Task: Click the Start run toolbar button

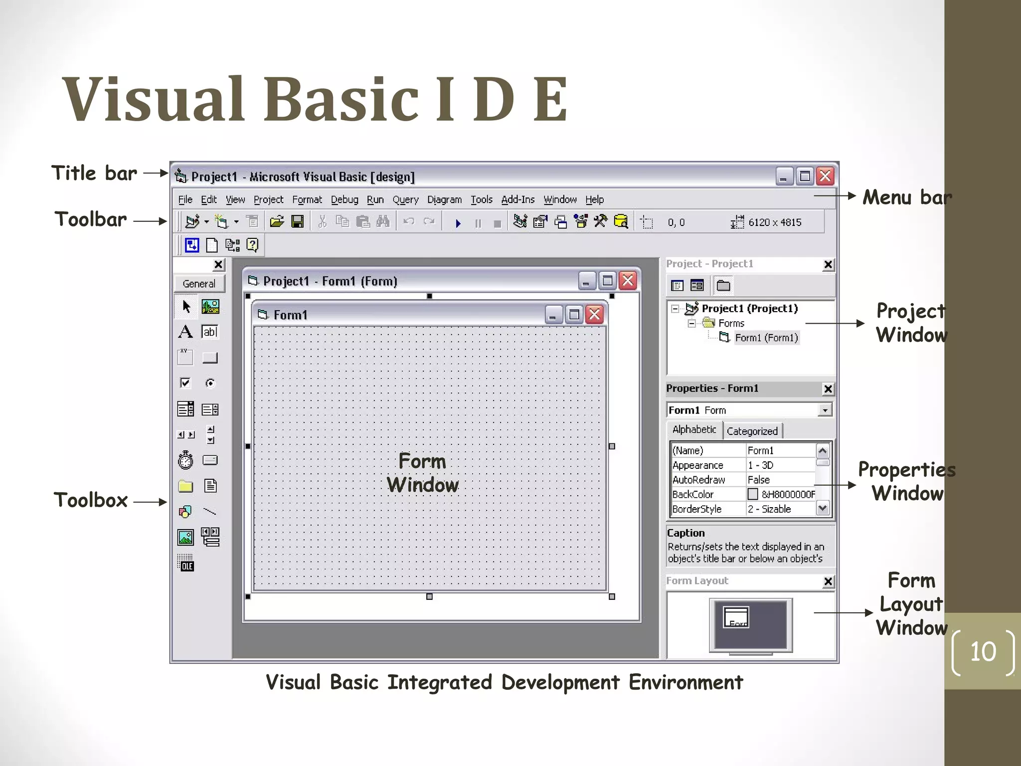Action: coord(458,223)
